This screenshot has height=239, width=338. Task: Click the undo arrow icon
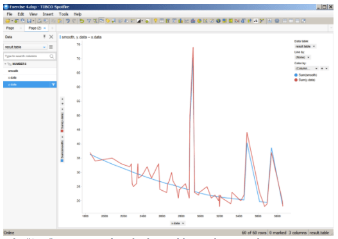coord(68,21)
